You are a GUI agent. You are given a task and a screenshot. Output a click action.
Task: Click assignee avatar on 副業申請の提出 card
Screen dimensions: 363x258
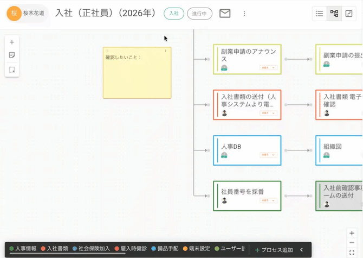pyautogui.click(x=326, y=64)
